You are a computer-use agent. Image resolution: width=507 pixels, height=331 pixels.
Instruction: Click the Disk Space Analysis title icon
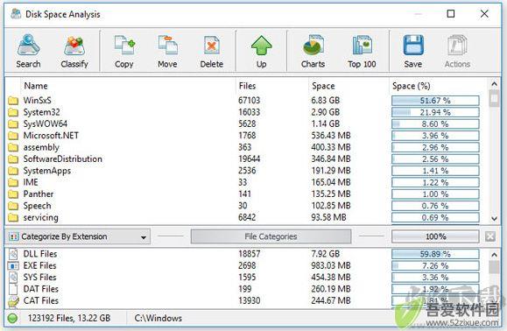pyautogui.click(x=16, y=14)
